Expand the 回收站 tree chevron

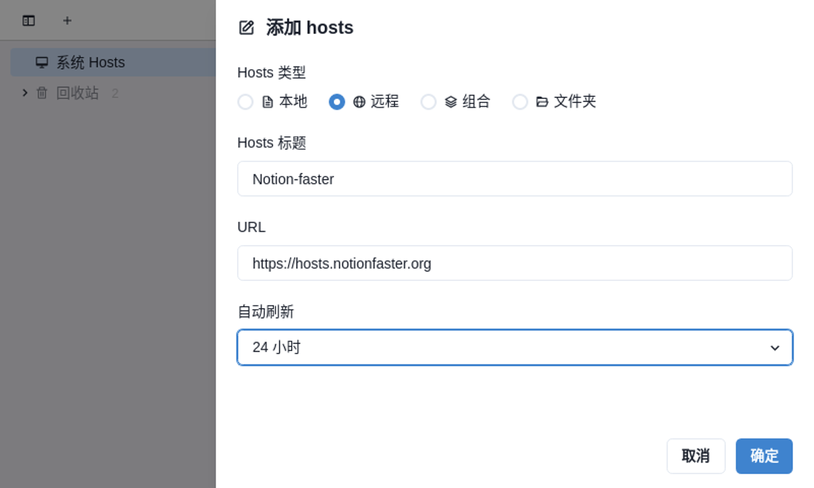[25, 93]
